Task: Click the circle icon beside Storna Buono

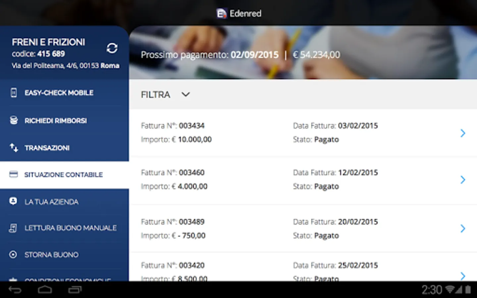Action: tap(13, 254)
